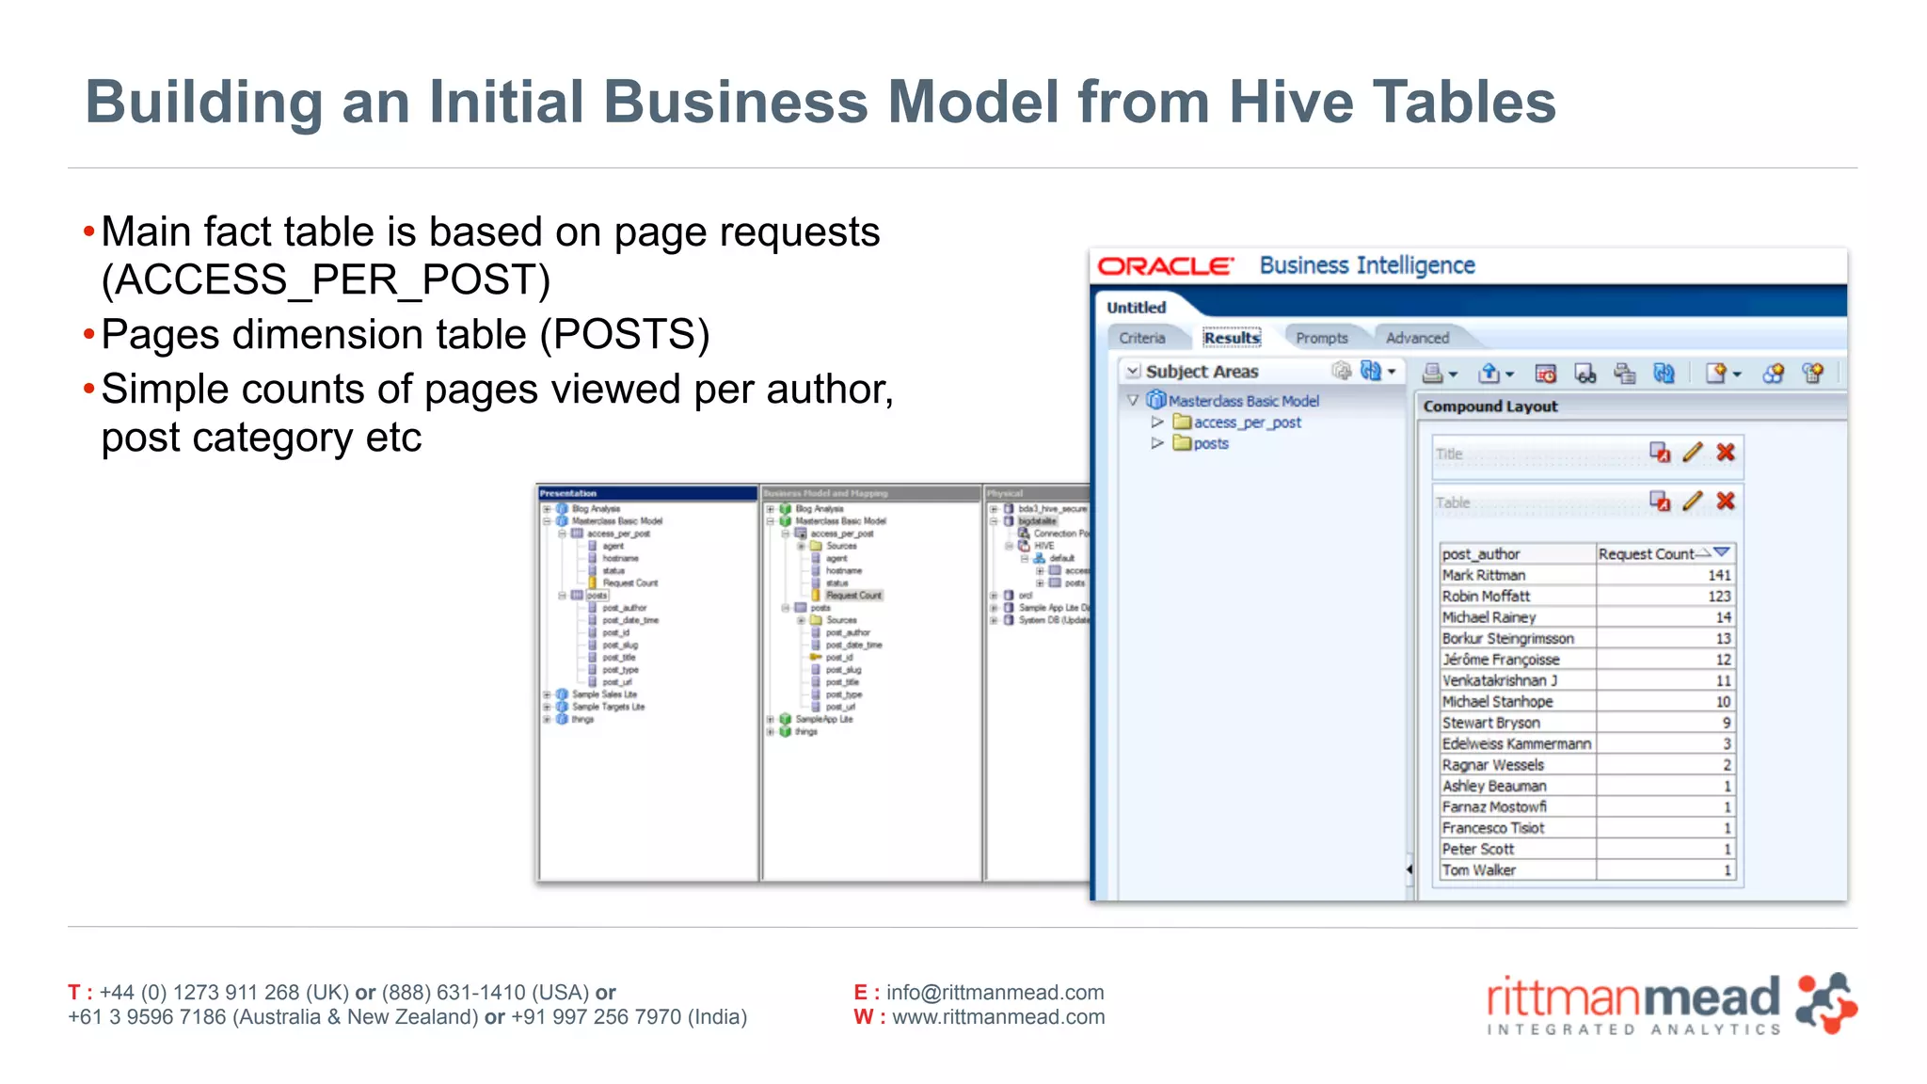Sort descending on Request Count column
This screenshot has height=1084, width=1927.
(1722, 552)
